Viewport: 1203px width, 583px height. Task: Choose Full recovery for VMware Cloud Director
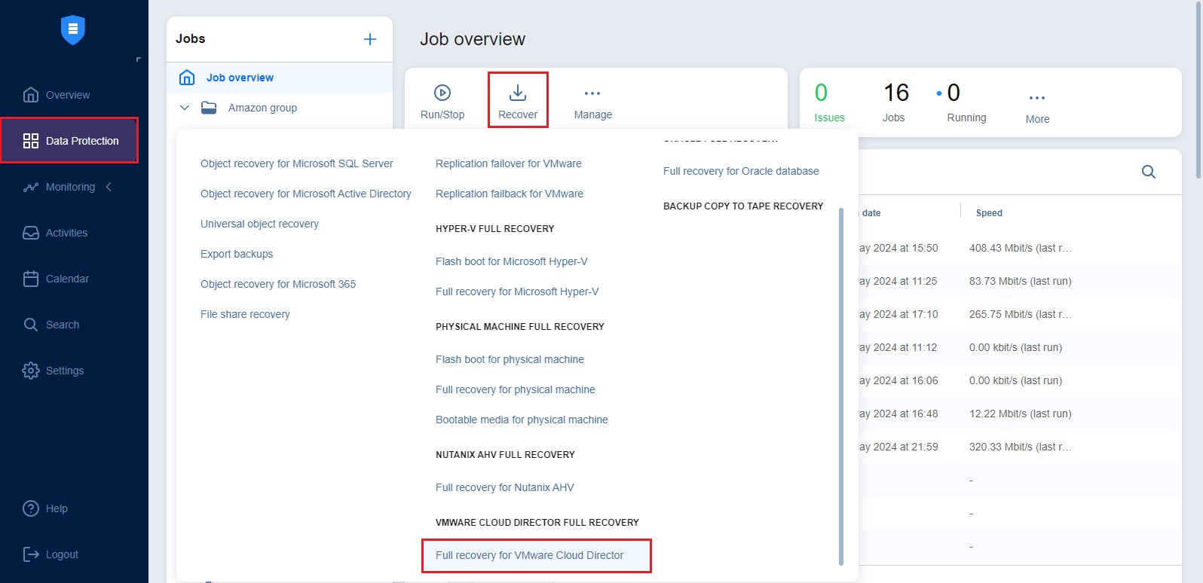pyautogui.click(x=529, y=555)
